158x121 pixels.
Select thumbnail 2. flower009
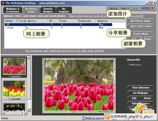click(x=14, y=90)
